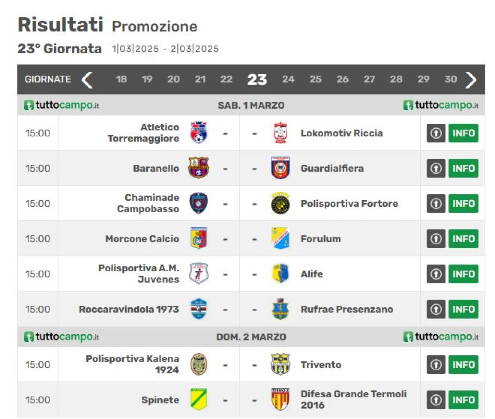
Task: Click the arrow icon in Alife row
Action: tap(436, 274)
